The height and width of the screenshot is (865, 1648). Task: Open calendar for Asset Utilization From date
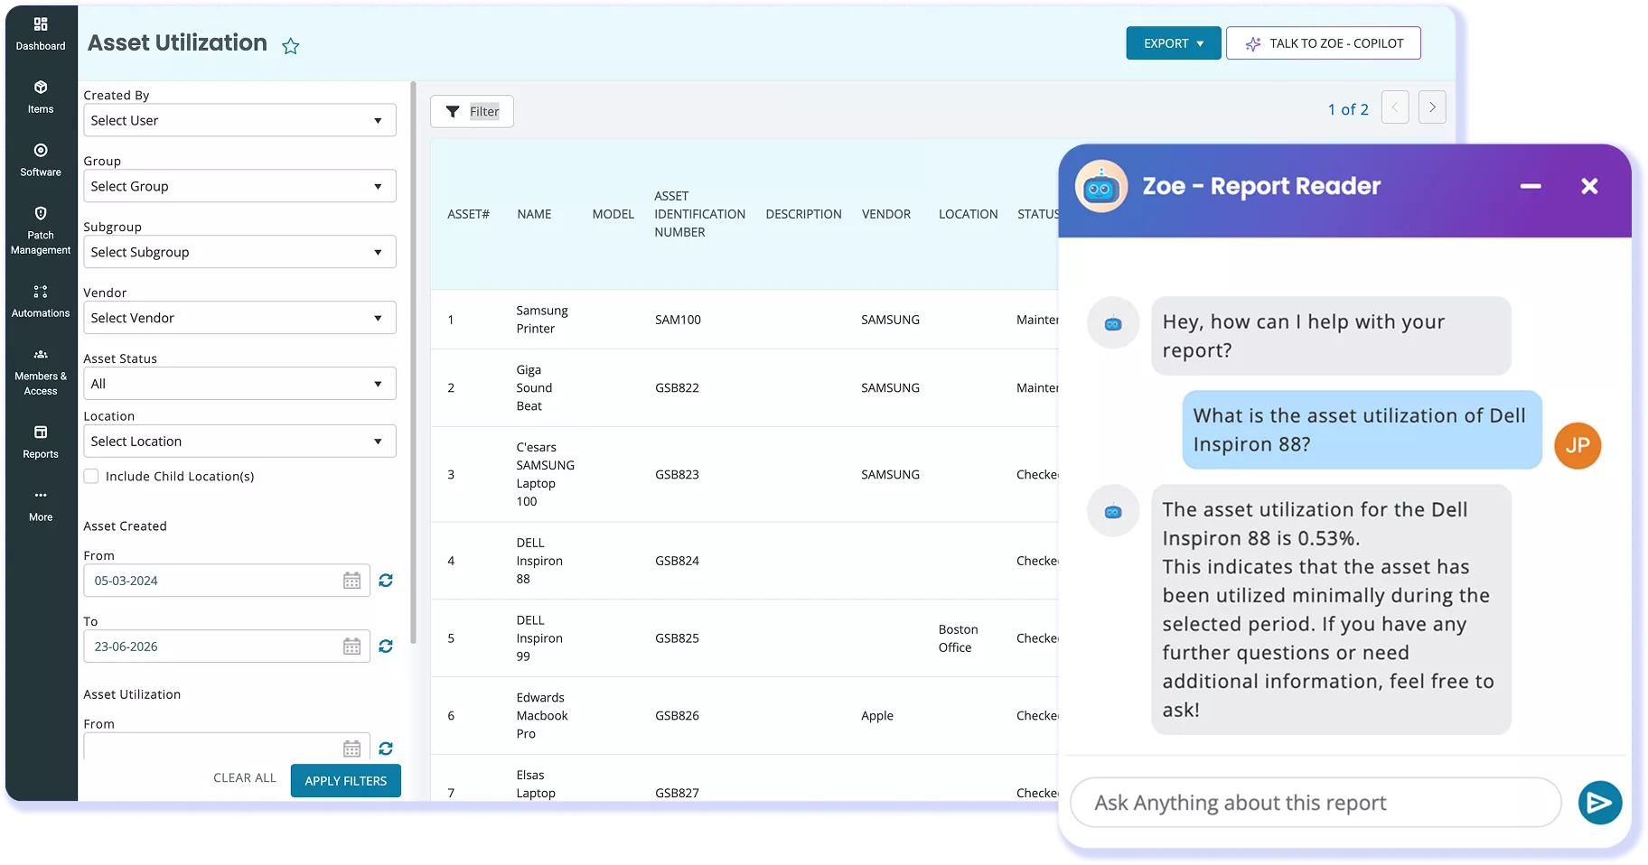click(352, 749)
